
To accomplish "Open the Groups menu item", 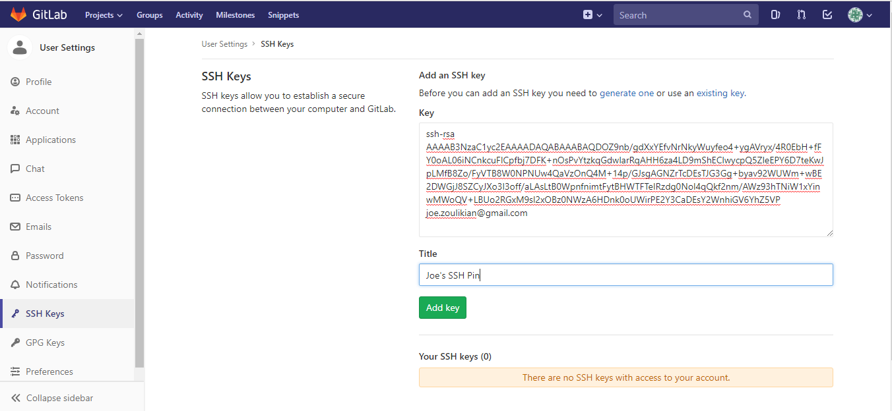I will pyautogui.click(x=149, y=14).
